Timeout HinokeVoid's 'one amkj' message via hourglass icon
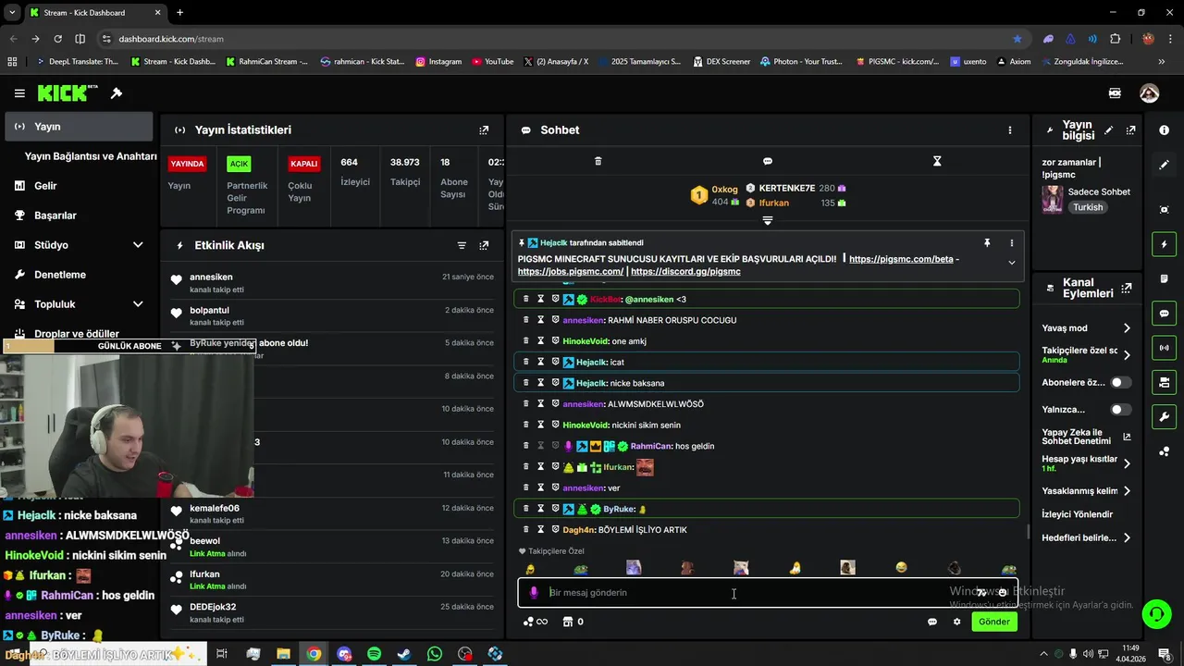Viewport: 1184px width, 666px height. (541, 341)
